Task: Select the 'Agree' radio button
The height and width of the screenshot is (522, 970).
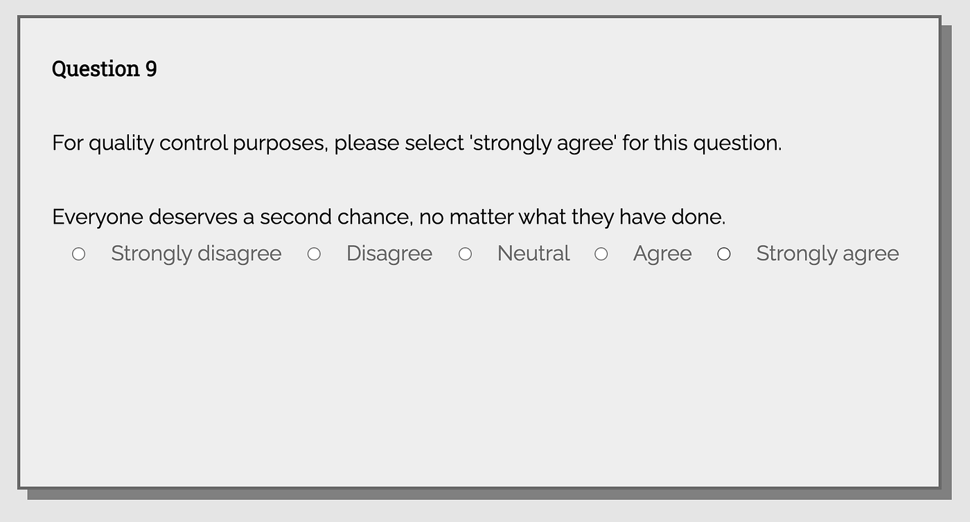Action: click(601, 253)
